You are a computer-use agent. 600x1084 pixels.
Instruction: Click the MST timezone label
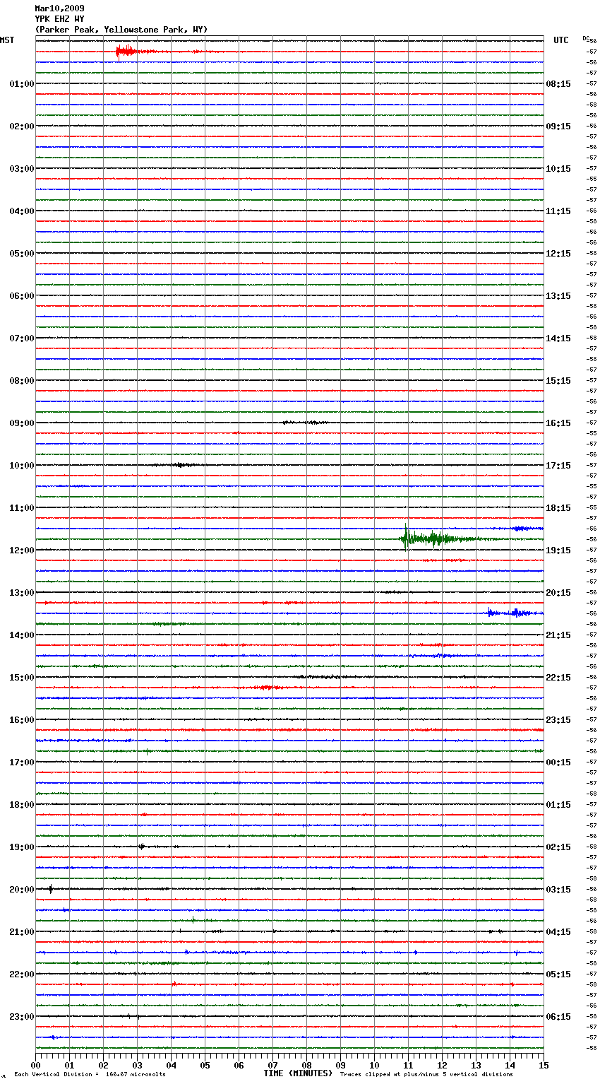tap(7, 40)
